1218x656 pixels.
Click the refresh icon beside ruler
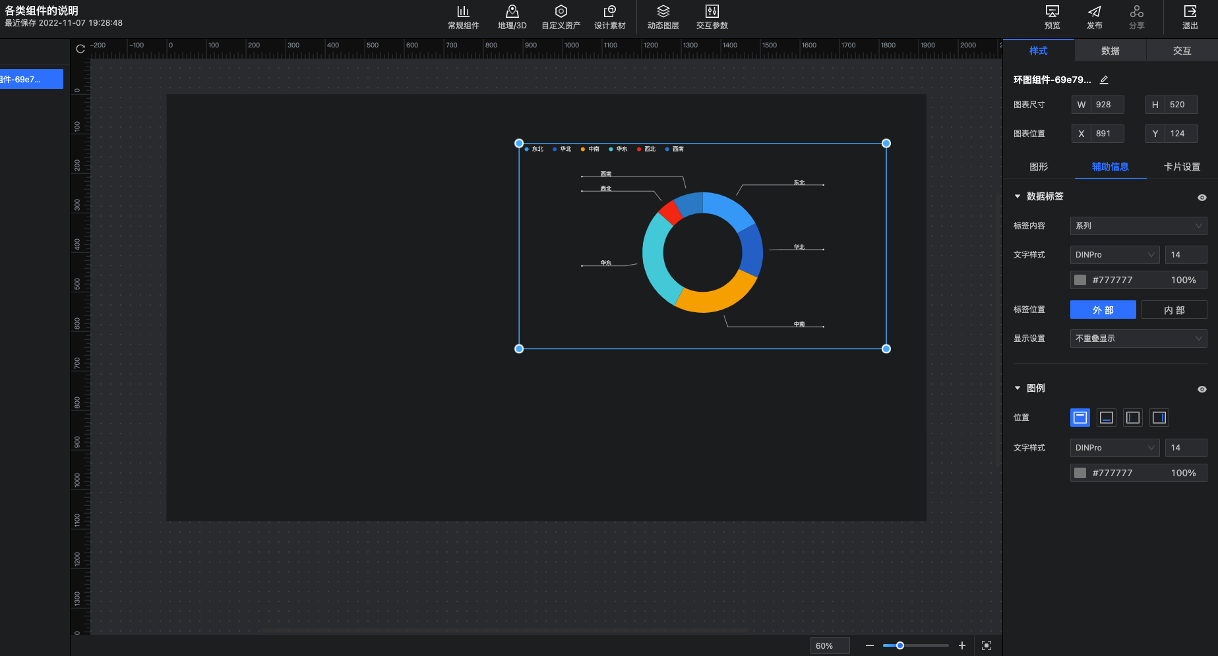coord(80,49)
